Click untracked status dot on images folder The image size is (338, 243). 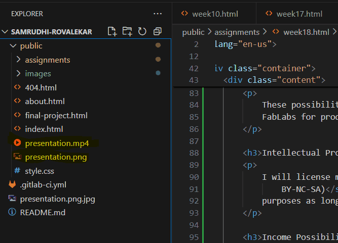point(158,73)
